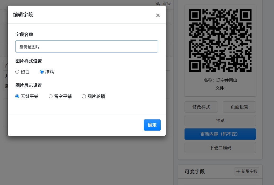Focus the 字段名称 text input
The width and height of the screenshot is (274, 185).
(87, 46)
